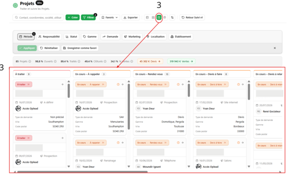Click clock icon on À rappeler card 18/02/2026

pos(118,143)
